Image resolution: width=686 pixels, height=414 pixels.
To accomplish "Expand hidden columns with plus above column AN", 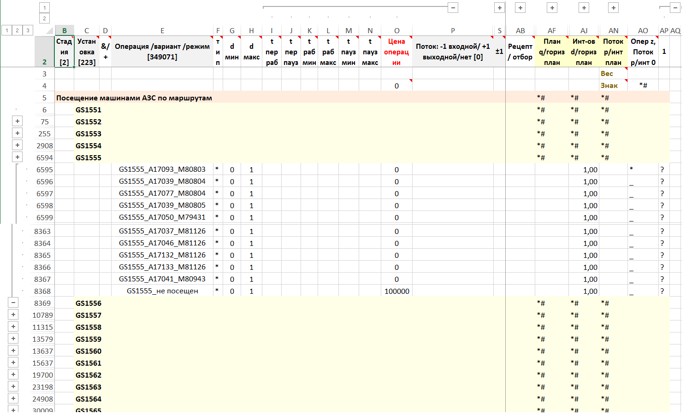I will click(x=613, y=7).
